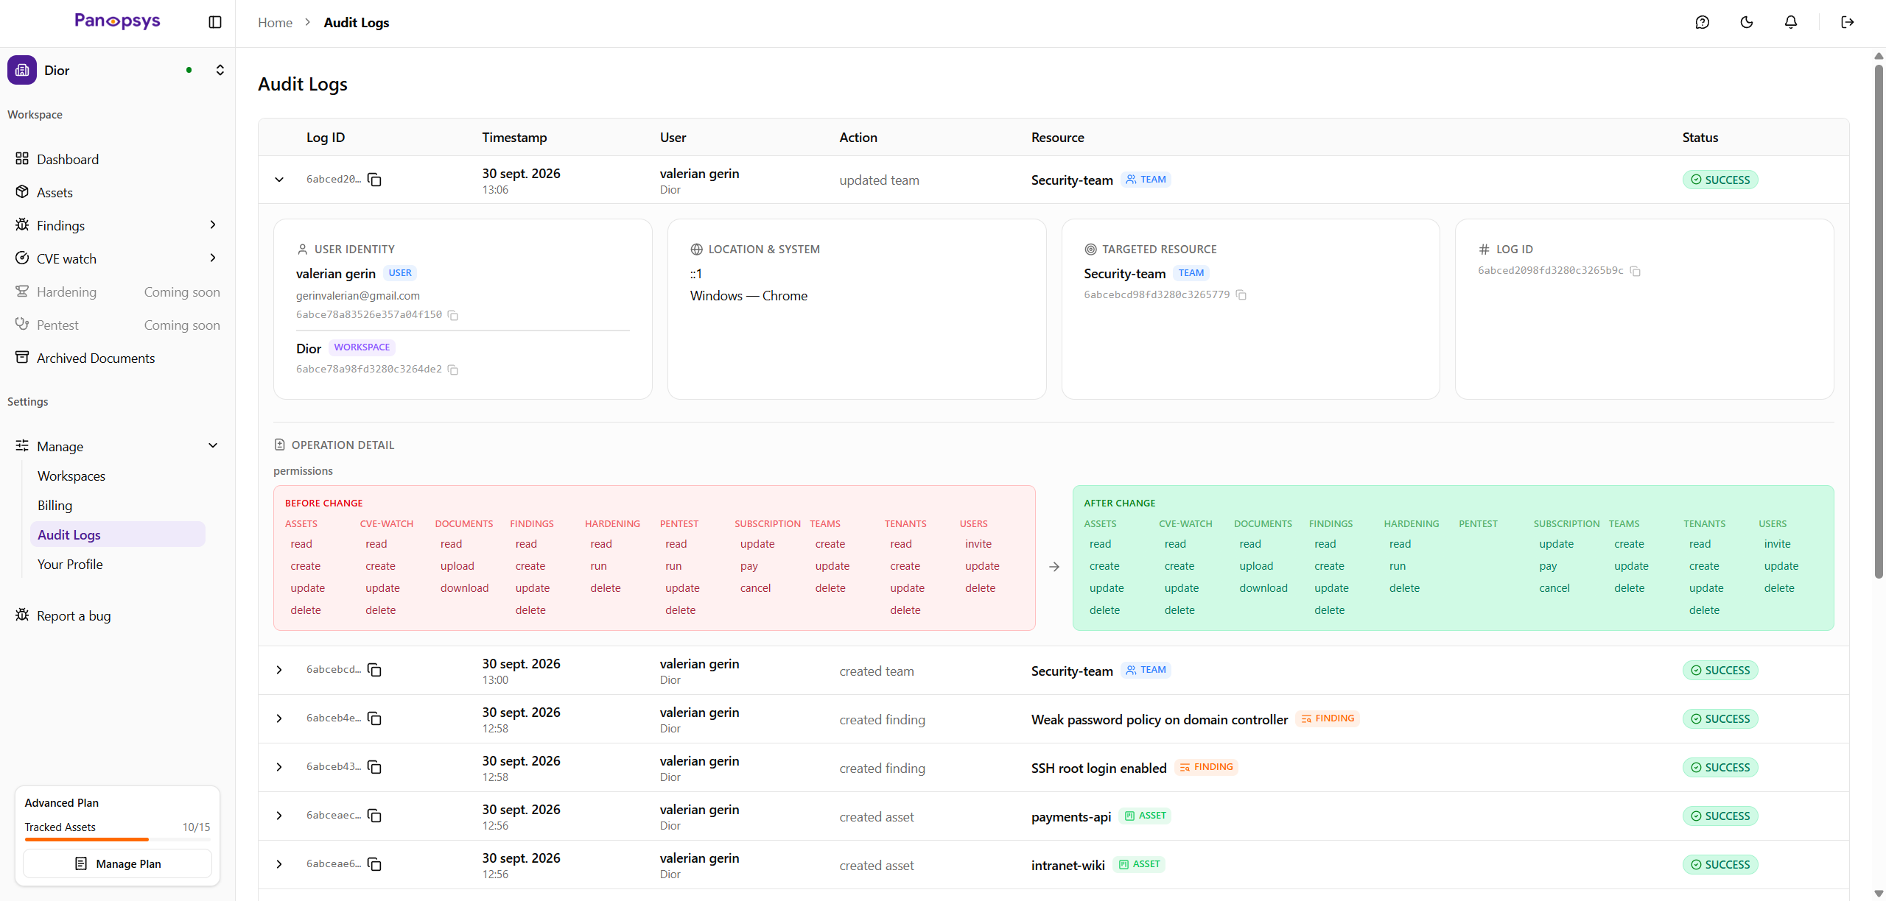The image size is (1886, 901).
Task: Copy workspace ID 6abce78a98fd3280c3264de2
Action: click(x=453, y=370)
